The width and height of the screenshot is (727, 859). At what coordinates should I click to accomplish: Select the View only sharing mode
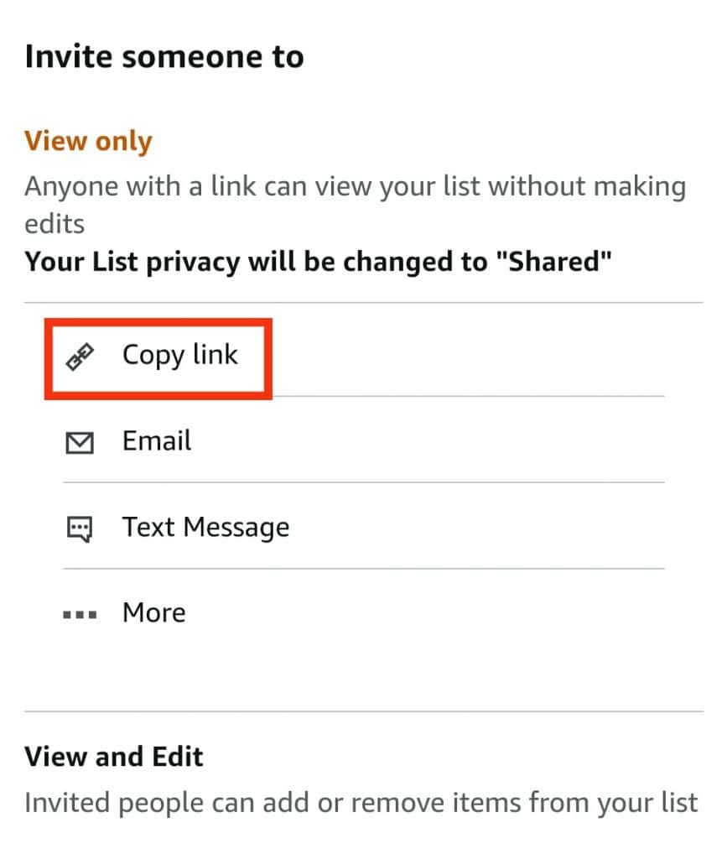click(88, 141)
